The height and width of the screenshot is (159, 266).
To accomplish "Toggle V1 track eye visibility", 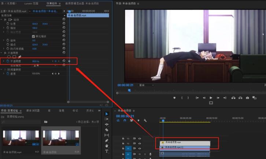I will 140,148.
